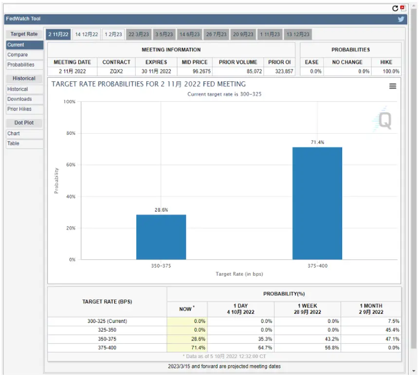This screenshot has width=419, height=375.
Task: Click the 300-325 (Current) table row label
Action: tap(107, 321)
